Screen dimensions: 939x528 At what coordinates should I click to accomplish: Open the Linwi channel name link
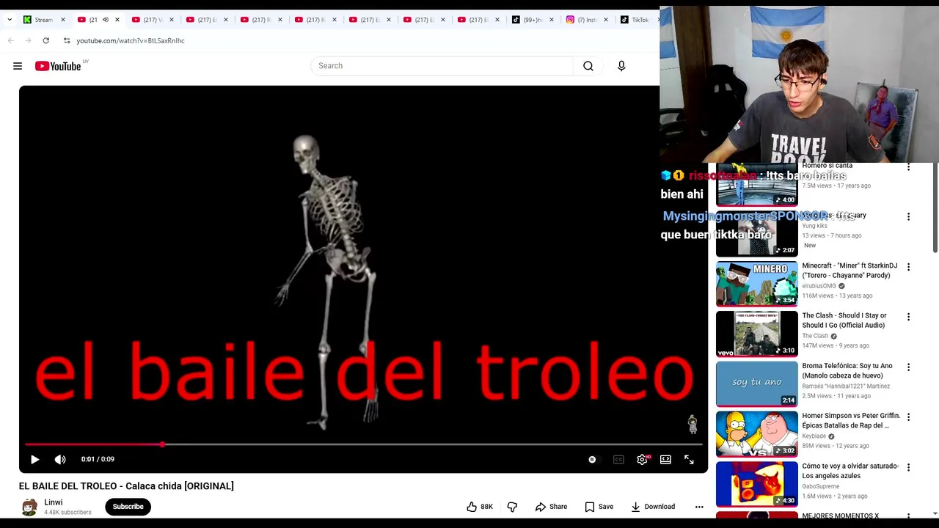53,502
